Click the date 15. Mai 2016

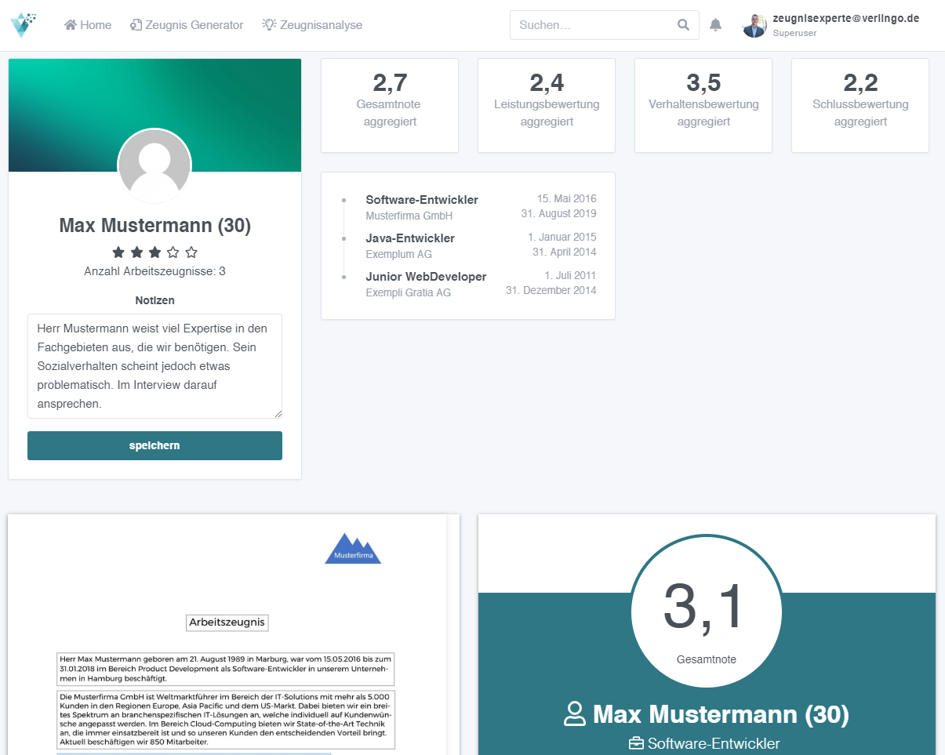(566, 199)
